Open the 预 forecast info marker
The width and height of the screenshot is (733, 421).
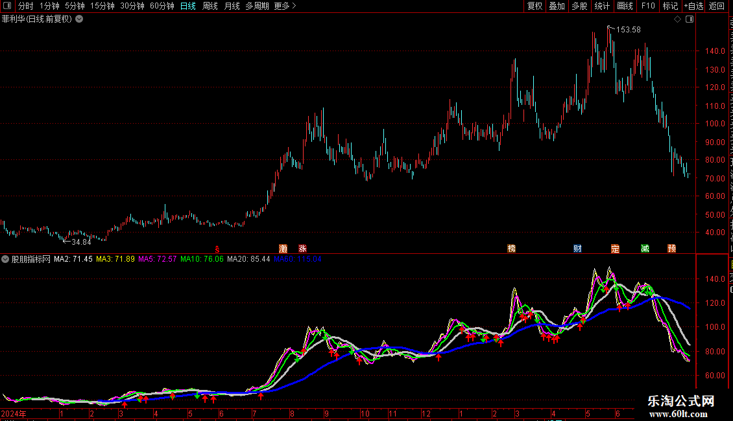(672, 249)
